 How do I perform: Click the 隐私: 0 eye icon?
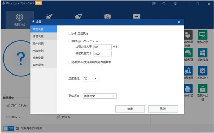(x=8, y=117)
